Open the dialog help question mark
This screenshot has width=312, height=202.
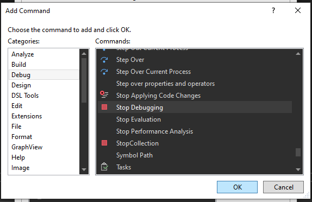[x=273, y=10]
